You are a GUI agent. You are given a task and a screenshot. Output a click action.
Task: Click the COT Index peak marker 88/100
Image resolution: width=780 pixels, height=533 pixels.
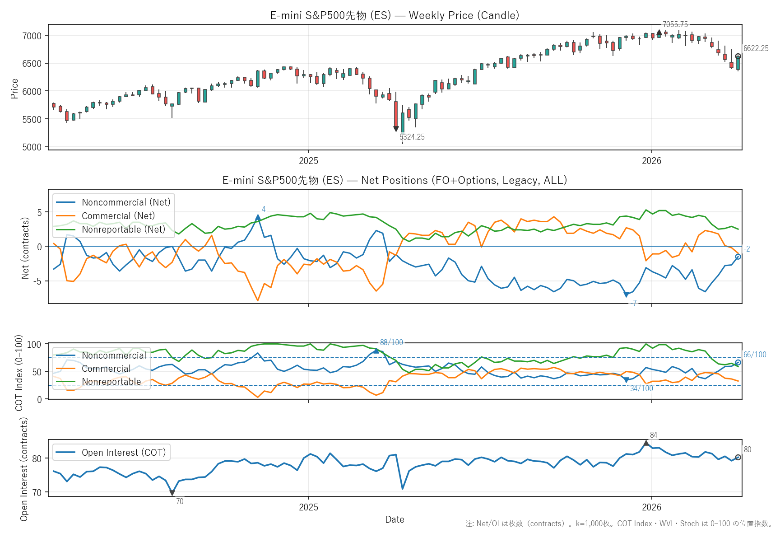[x=376, y=351]
